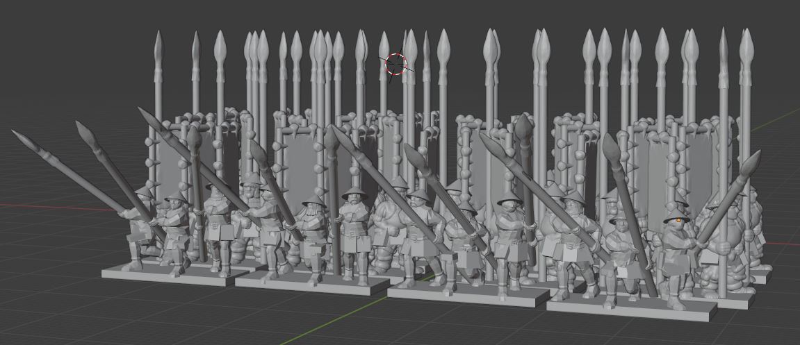
Task: Select the leftmost angled spear tip
Action: tap(28, 141)
